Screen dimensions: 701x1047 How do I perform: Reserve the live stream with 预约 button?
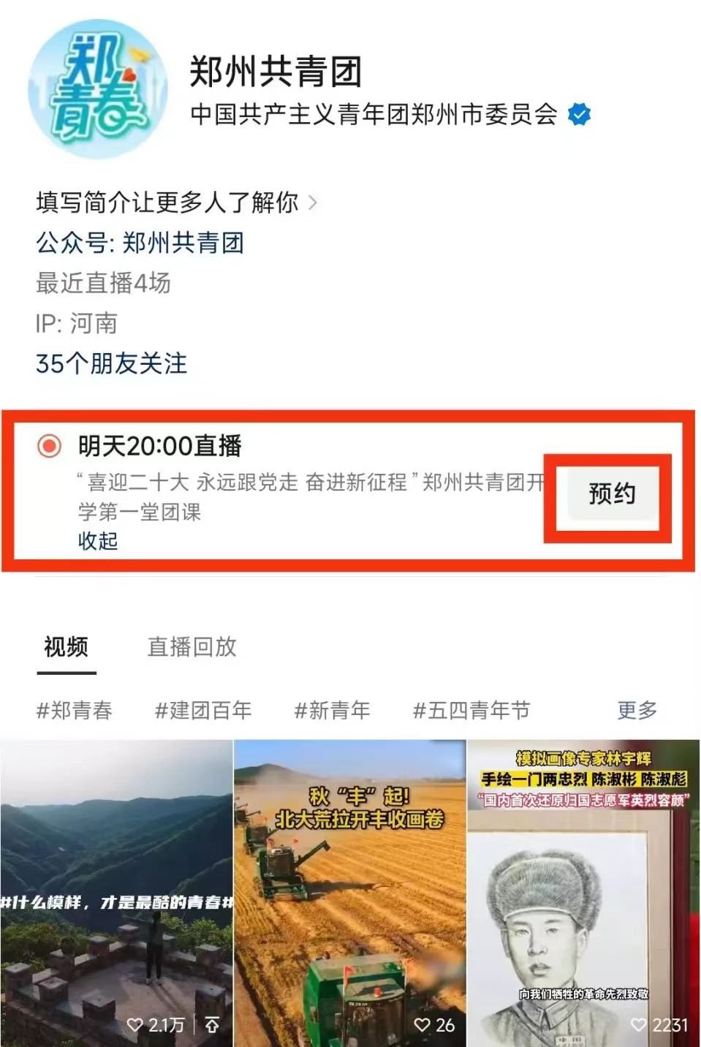click(612, 494)
